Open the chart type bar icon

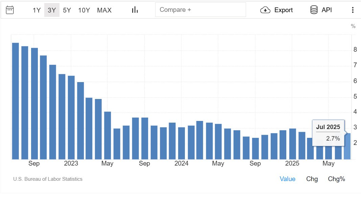(x=135, y=10)
